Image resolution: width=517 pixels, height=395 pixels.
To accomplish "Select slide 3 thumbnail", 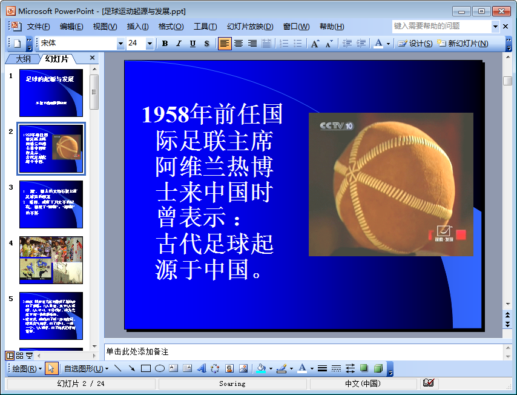I will tap(51, 204).
